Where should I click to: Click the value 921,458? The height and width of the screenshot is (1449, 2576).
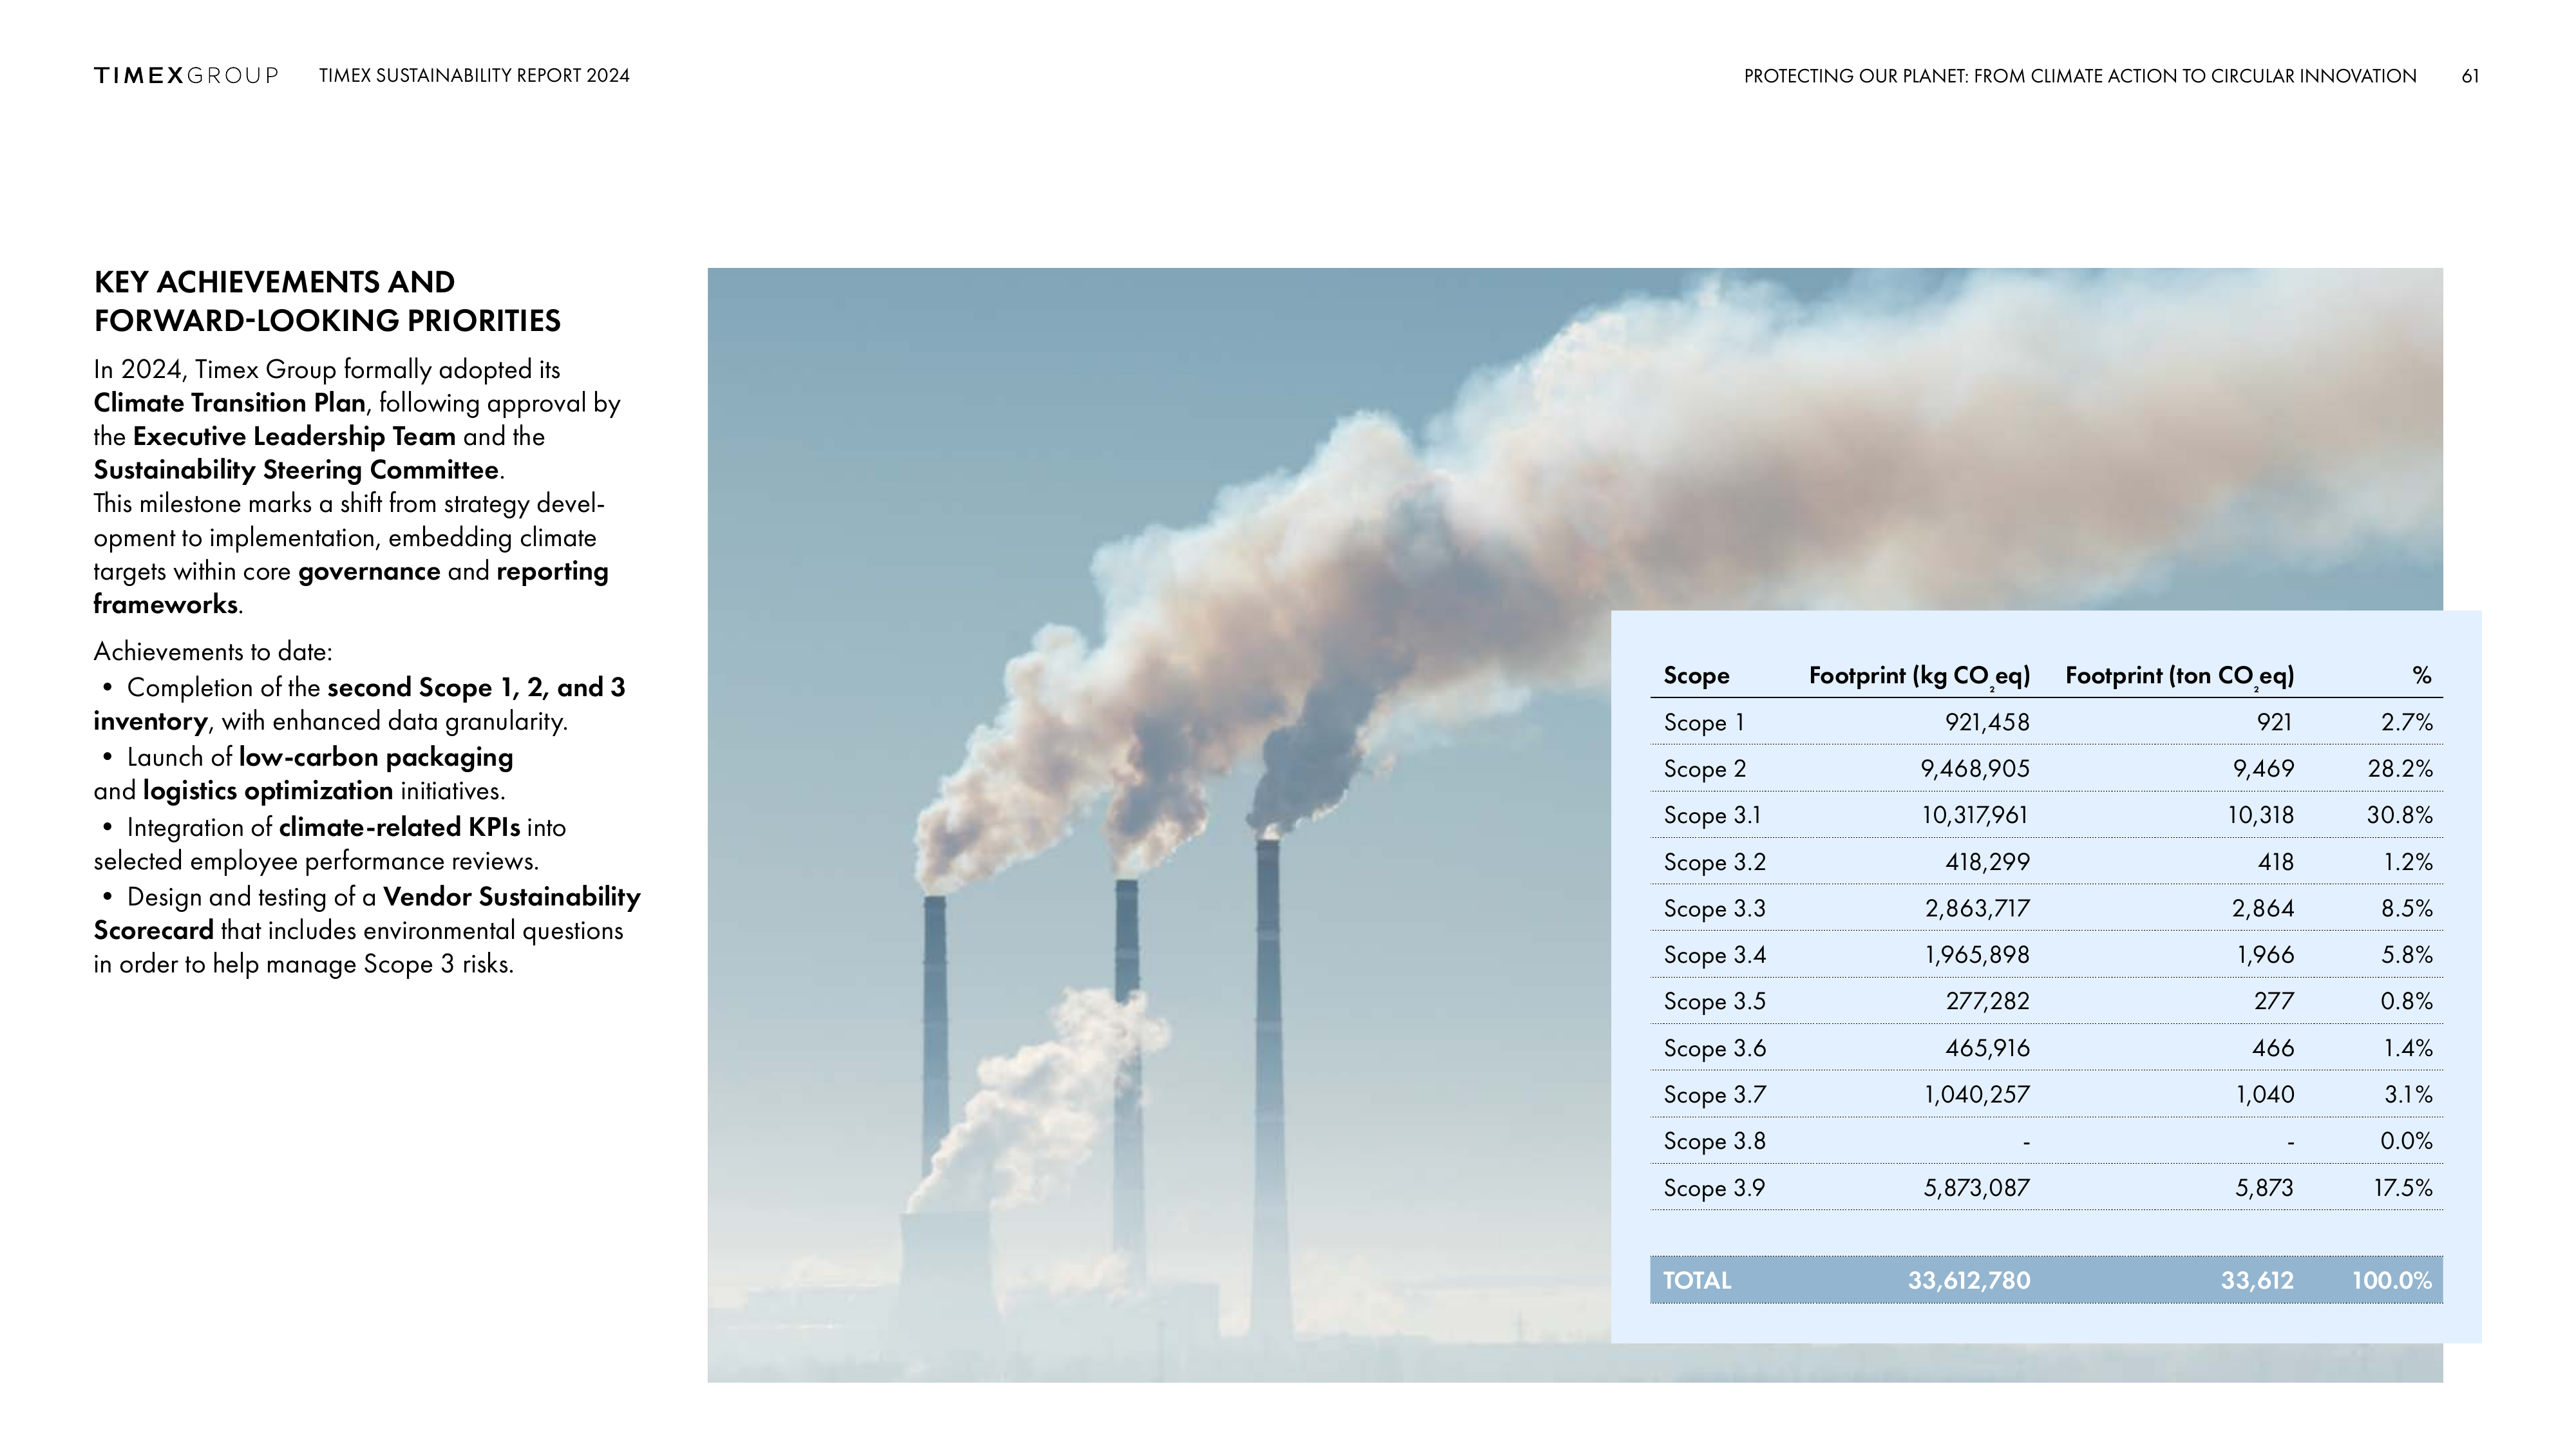click(1987, 722)
